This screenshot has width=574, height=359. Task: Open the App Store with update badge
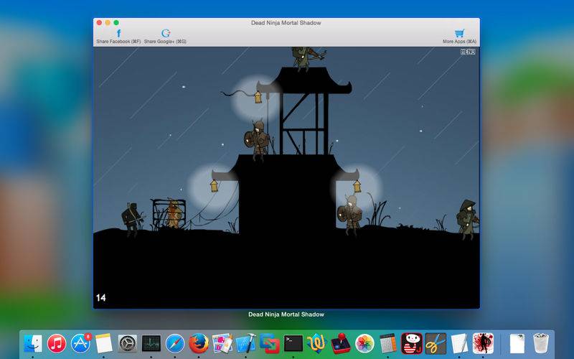[x=80, y=344]
